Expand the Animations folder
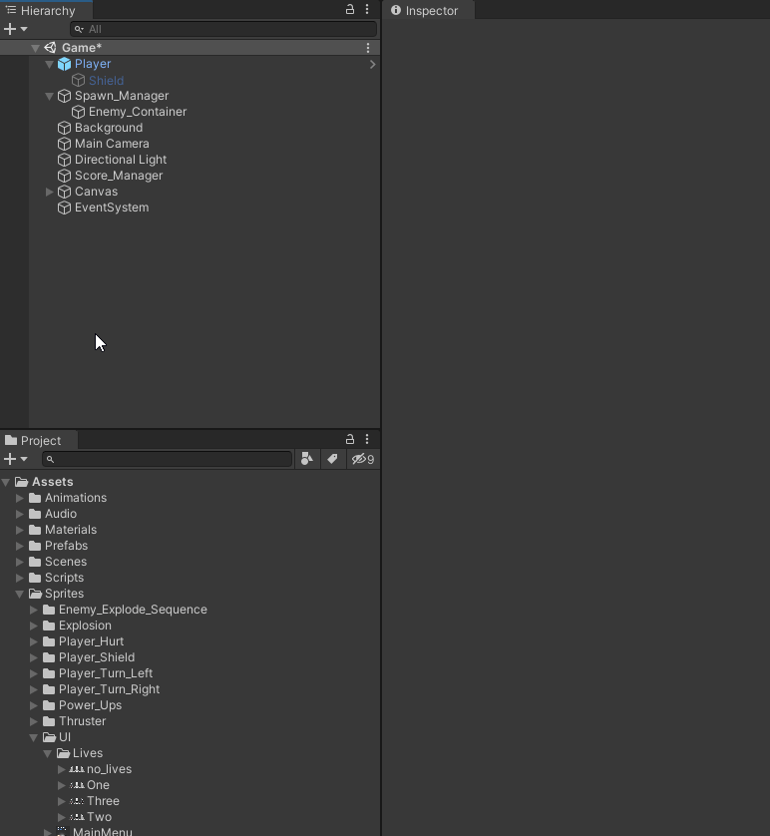Viewport: 770px width, 836px height. pos(20,498)
